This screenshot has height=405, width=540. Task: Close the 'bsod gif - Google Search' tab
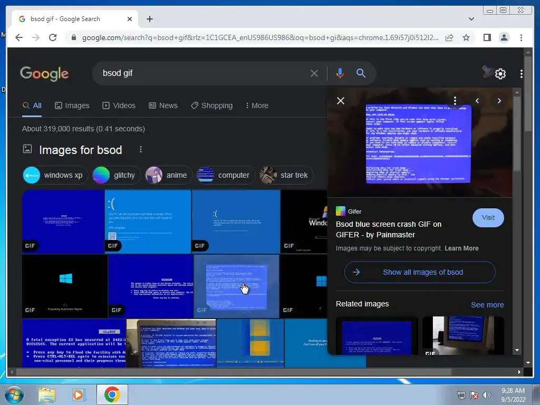point(130,19)
